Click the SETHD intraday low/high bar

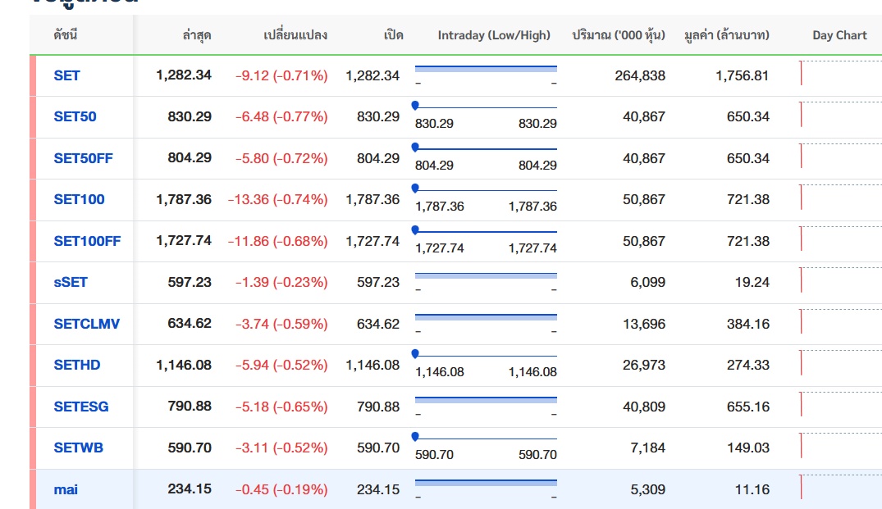486,356
